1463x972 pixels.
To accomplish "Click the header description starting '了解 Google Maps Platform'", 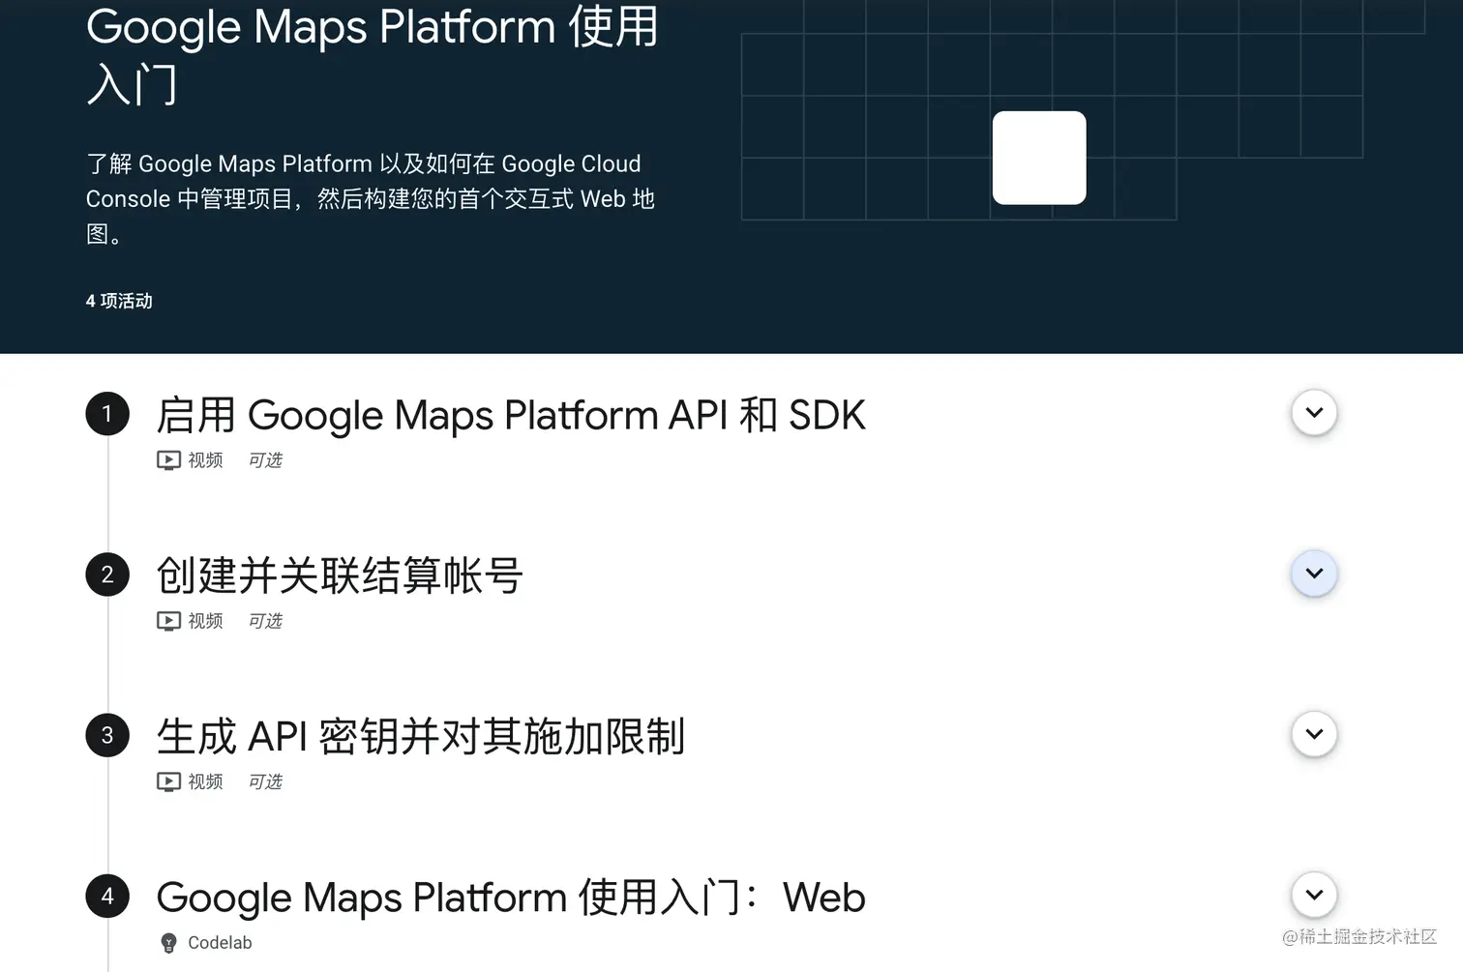I will (x=371, y=198).
